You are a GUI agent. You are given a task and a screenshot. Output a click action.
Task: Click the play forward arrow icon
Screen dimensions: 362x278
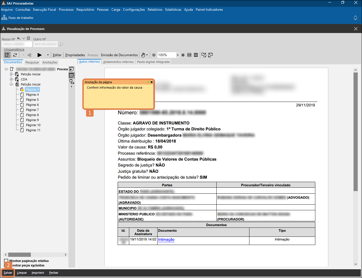point(40,55)
